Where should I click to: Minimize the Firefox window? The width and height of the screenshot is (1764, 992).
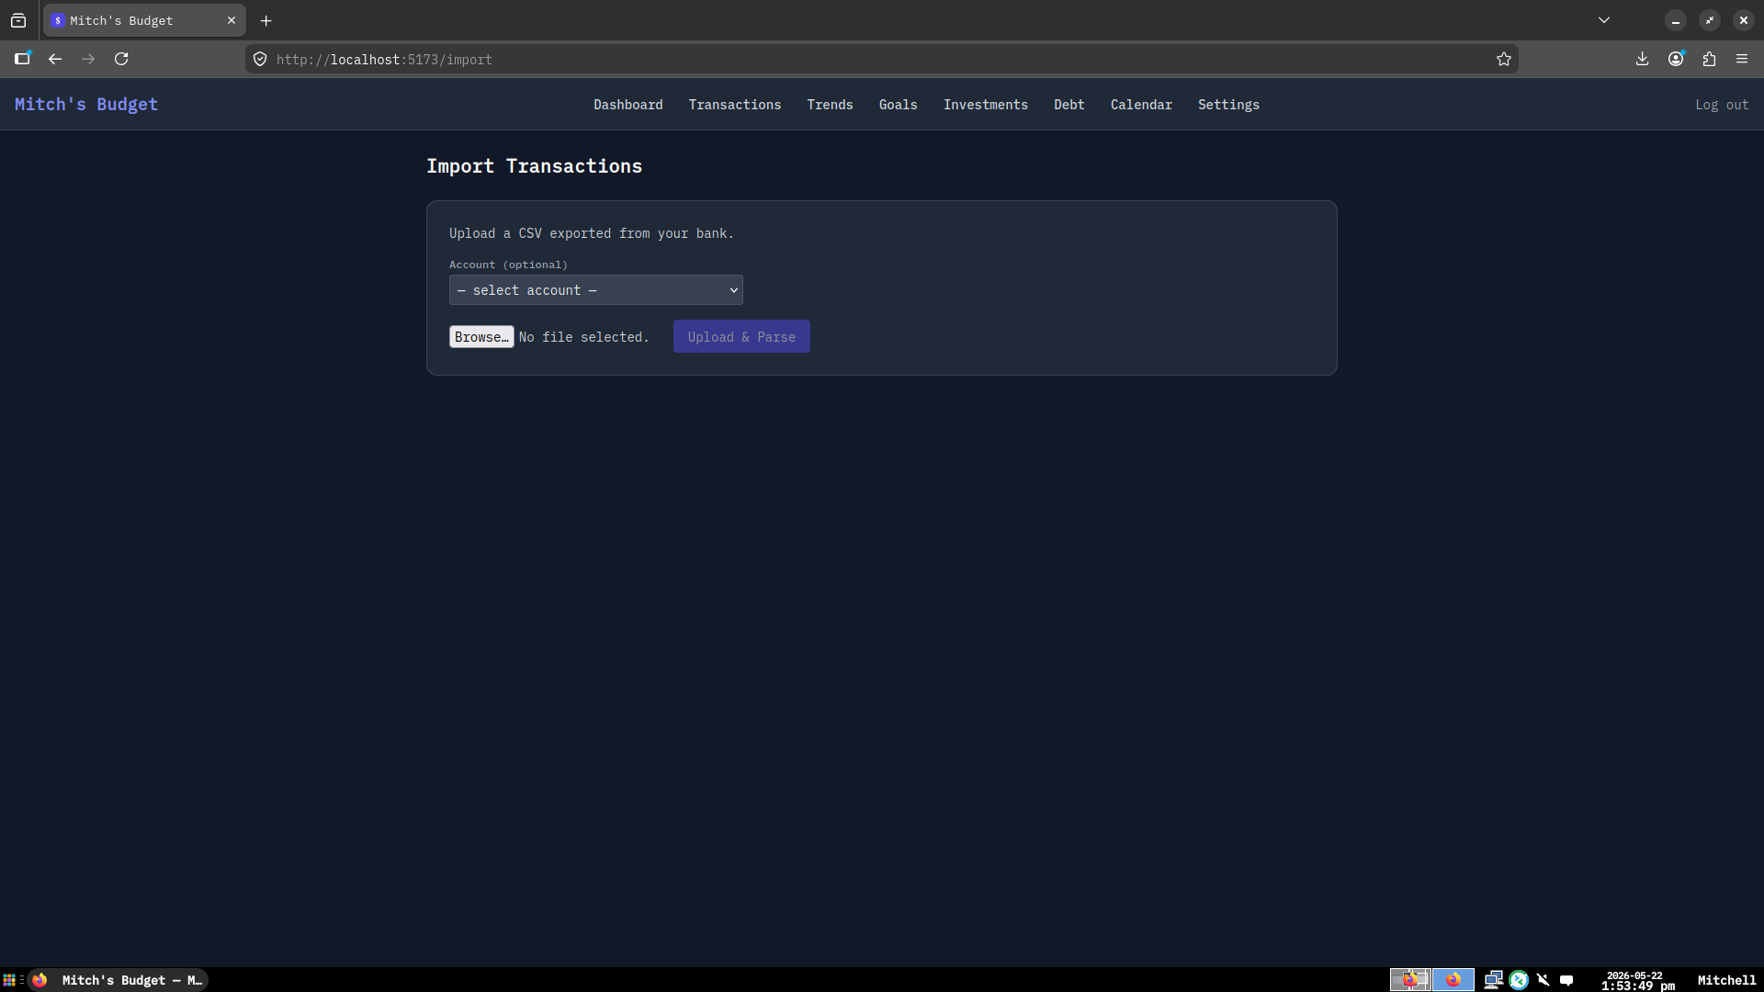[1676, 20]
